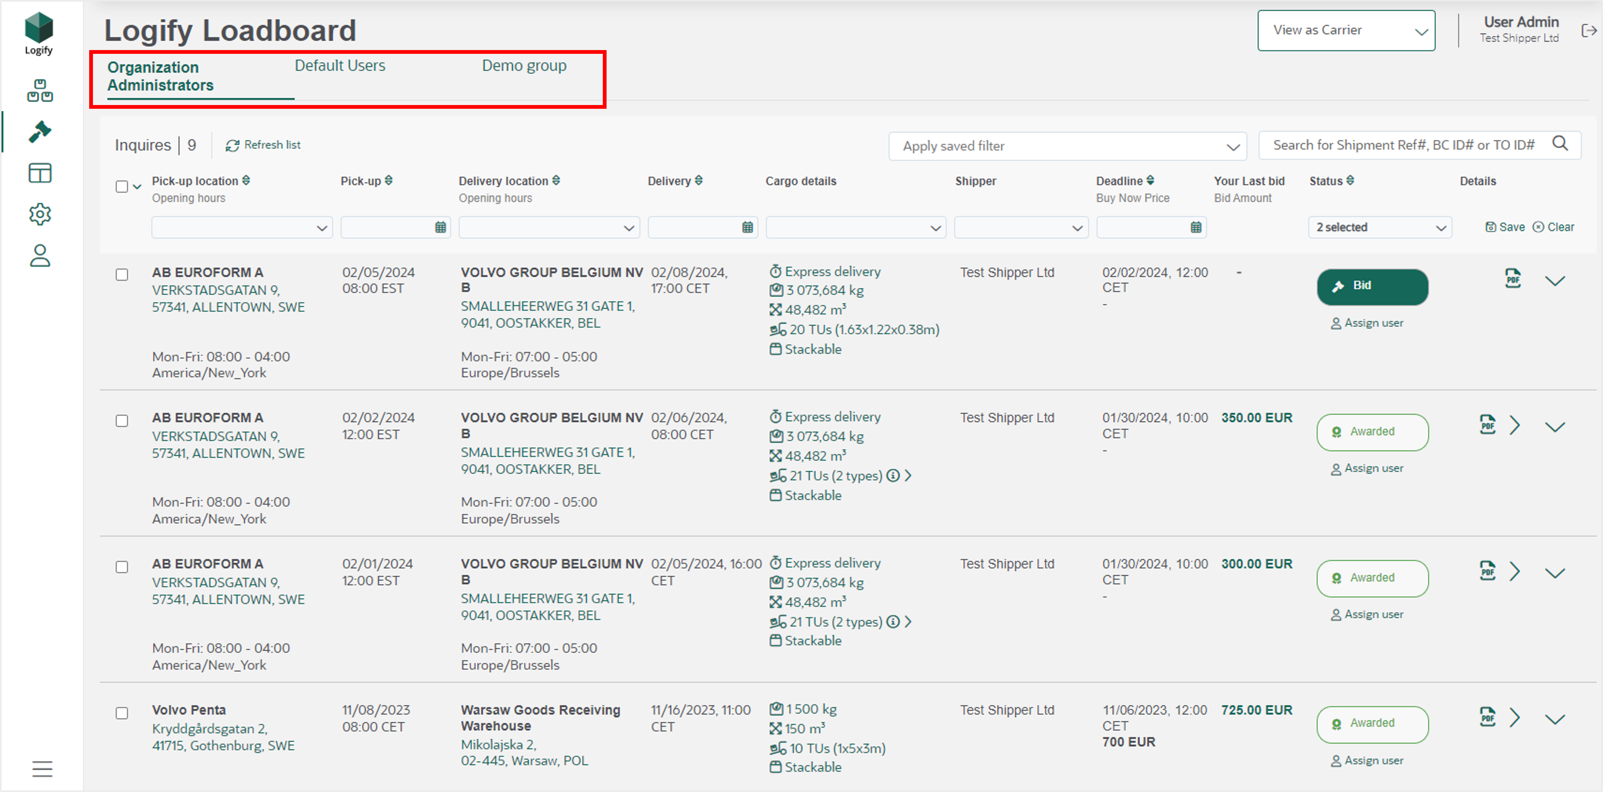Viewport: 1603px width, 792px height.
Task: Open the Status filter showing 2 selected
Action: (x=1380, y=227)
